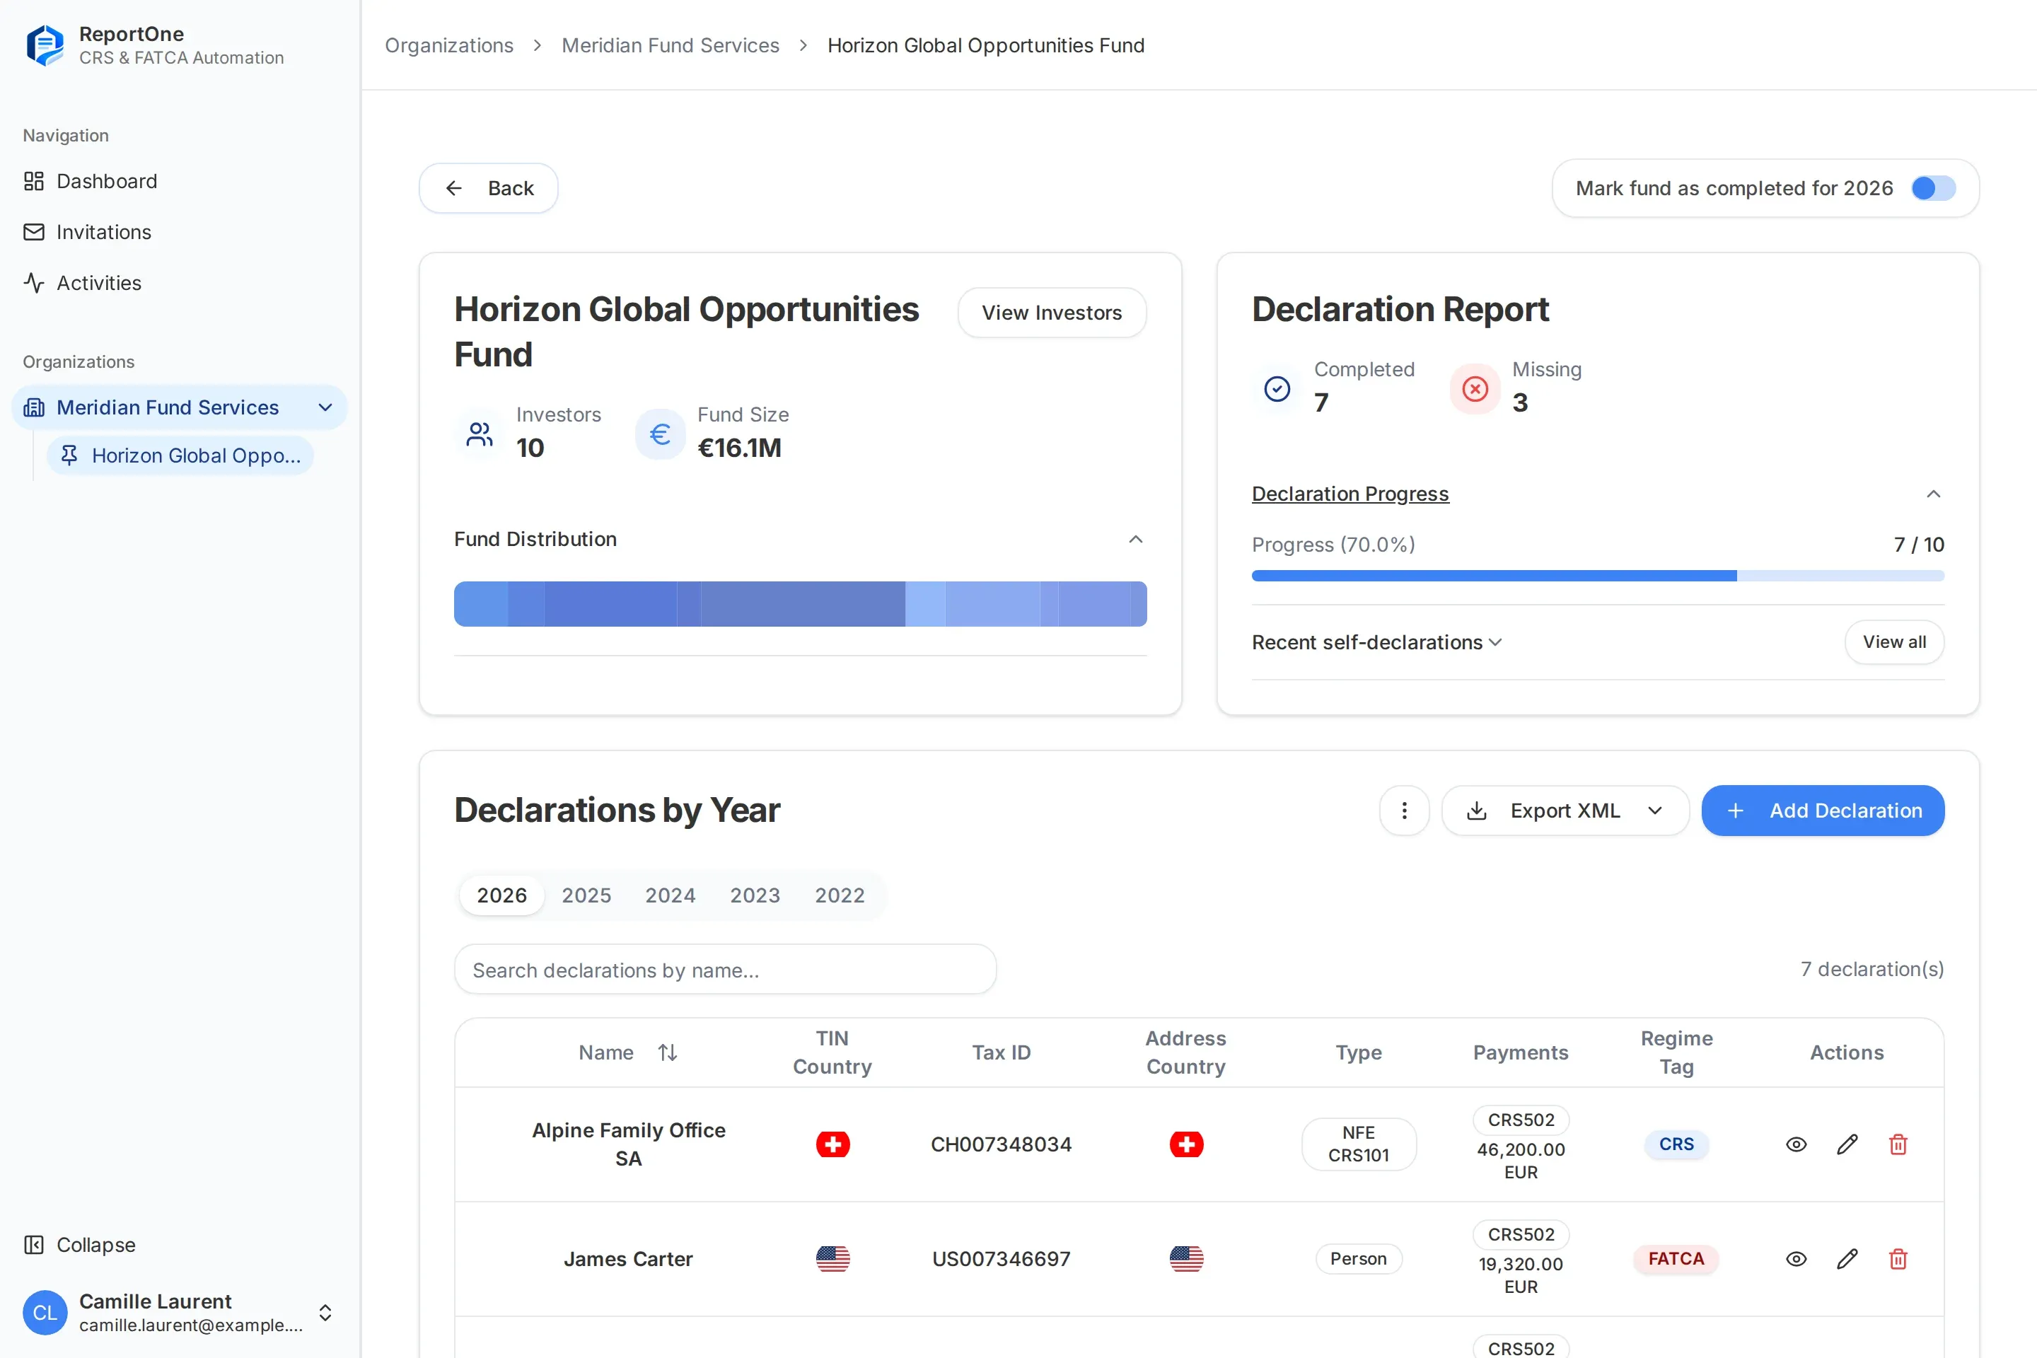This screenshot has height=1358, width=2037.
Task: Click US flag in James Carter TIN Country
Action: click(832, 1258)
